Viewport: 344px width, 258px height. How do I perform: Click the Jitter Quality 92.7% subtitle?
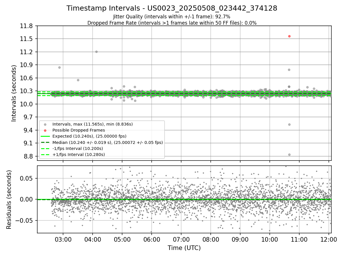(172, 17)
